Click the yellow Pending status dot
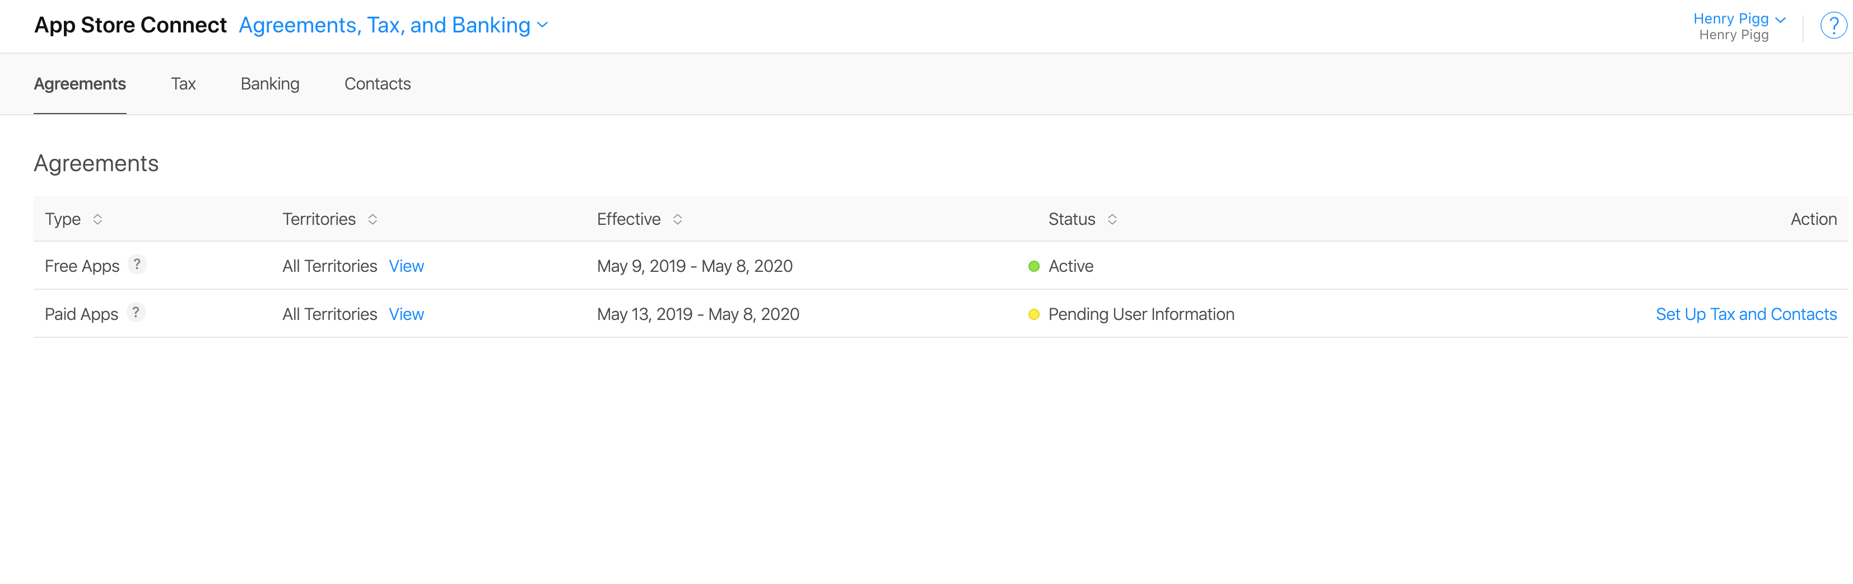The width and height of the screenshot is (1853, 584). click(1033, 314)
